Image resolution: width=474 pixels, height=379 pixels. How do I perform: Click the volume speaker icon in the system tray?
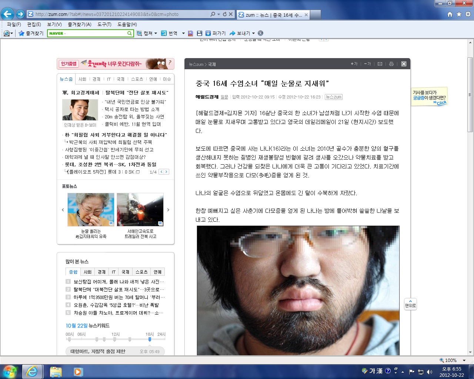[x=429, y=372]
